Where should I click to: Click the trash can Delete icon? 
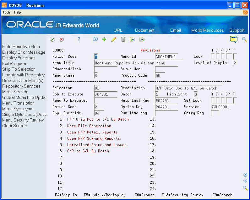[x=123, y=39]
